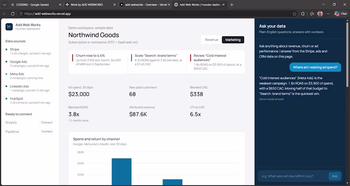Open the browser settings ellipsis menu
The height and width of the screenshot is (186, 350).
point(328,14)
